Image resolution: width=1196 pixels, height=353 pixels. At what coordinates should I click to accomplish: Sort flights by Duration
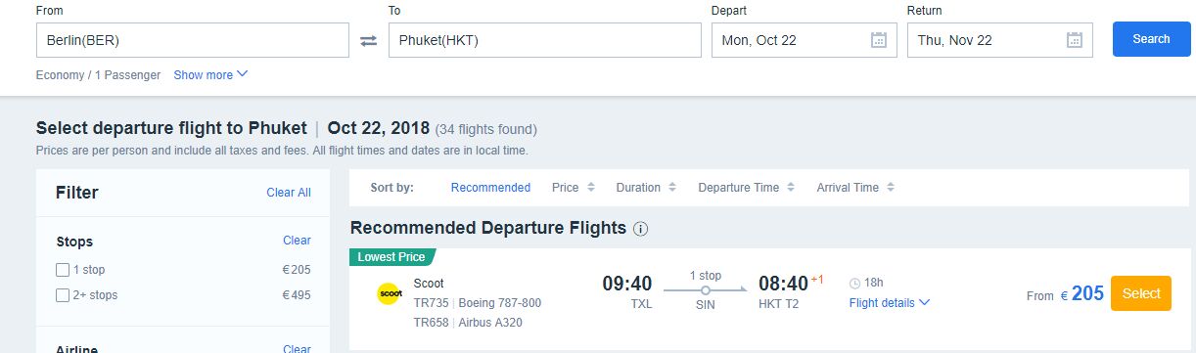tap(638, 188)
